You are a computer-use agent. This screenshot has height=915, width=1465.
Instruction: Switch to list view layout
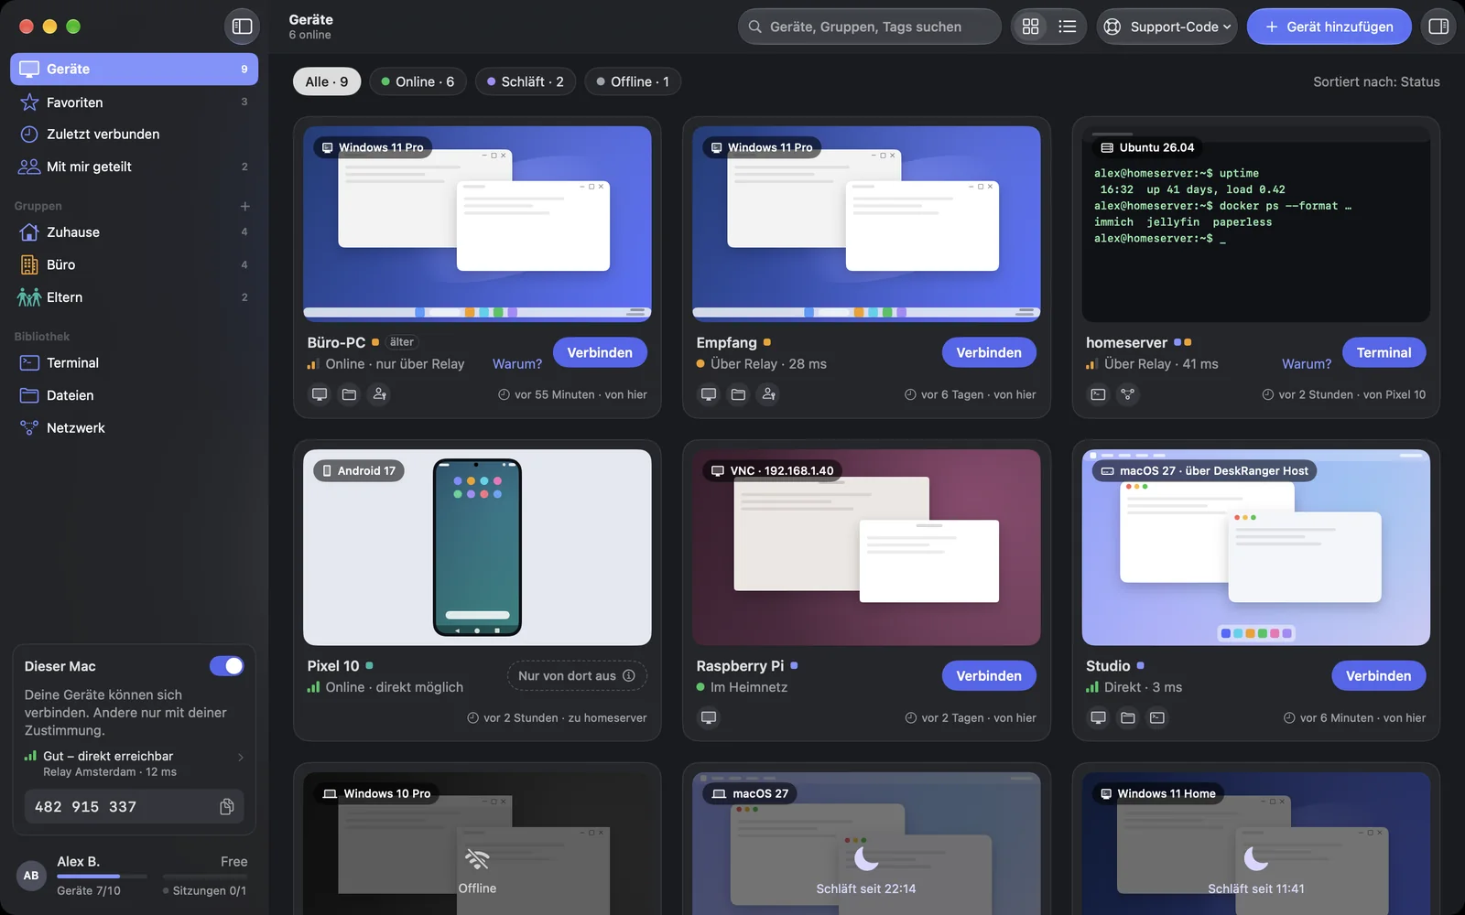point(1067,27)
